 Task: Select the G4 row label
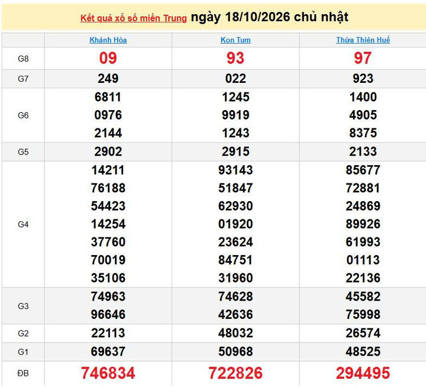click(23, 224)
